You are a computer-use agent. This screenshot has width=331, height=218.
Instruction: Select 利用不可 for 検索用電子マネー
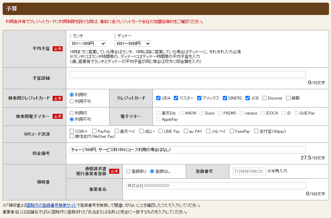coord(72,119)
